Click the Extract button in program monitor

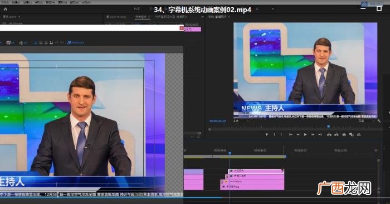pyautogui.click(x=337, y=134)
